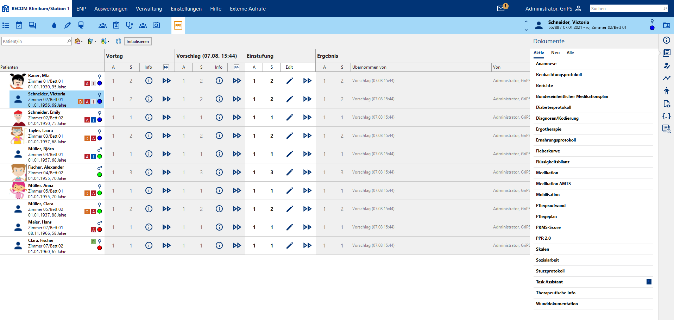Open the Wunddokumentation document
674x320 pixels.
(557, 304)
